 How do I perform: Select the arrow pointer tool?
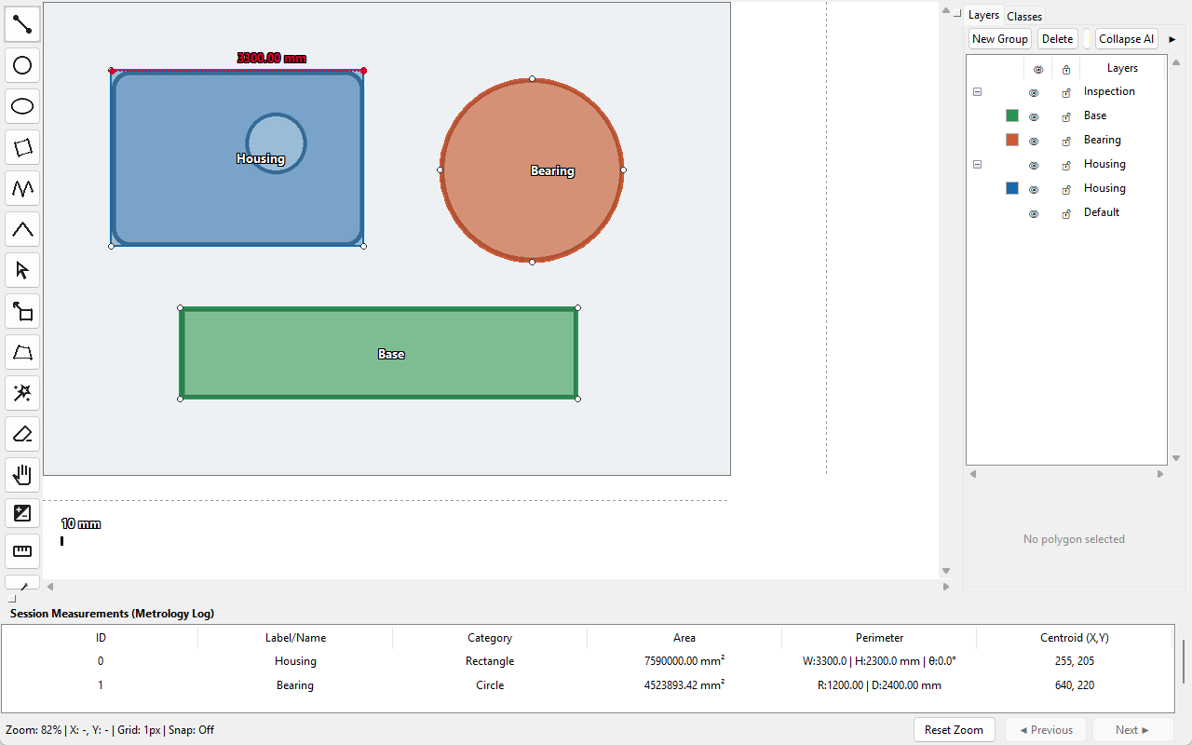click(22, 270)
